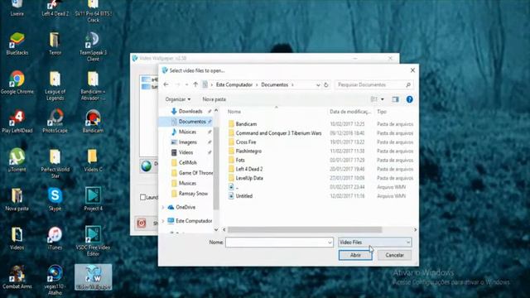Expand the Este Computador tree node
The image size is (530, 298).
163,221
